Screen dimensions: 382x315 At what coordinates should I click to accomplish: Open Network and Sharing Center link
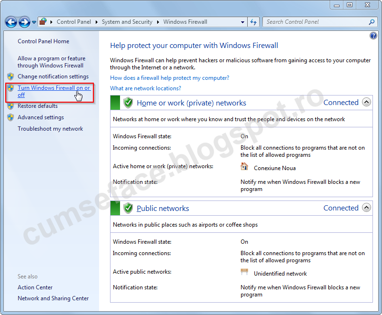(53, 298)
